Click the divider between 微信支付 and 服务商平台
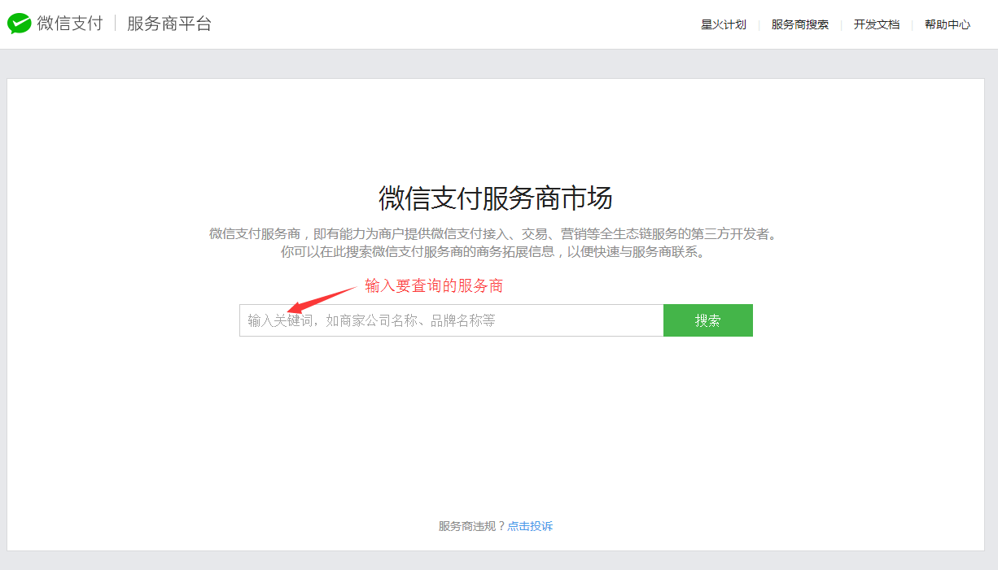 tap(115, 24)
